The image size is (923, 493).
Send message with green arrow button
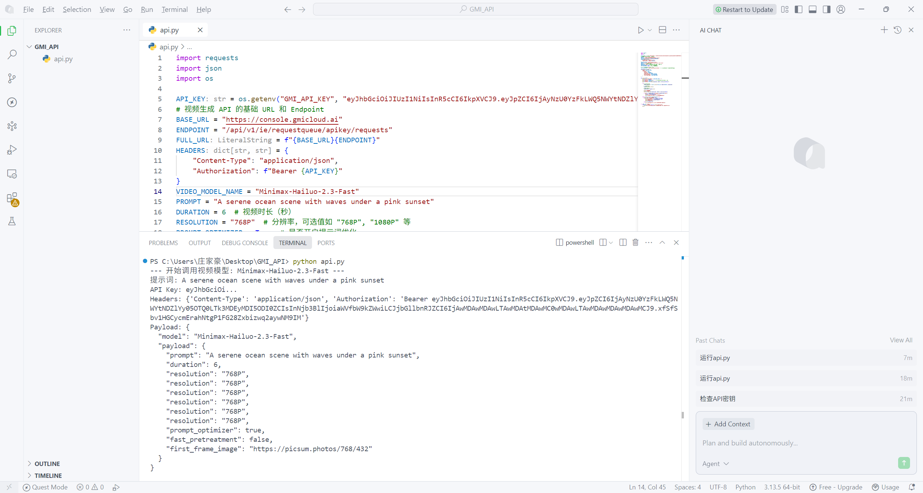904,463
